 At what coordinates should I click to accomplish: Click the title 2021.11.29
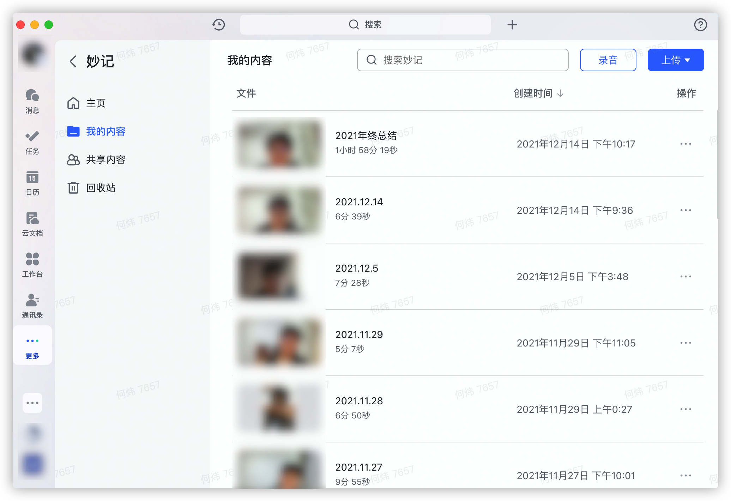point(359,334)
